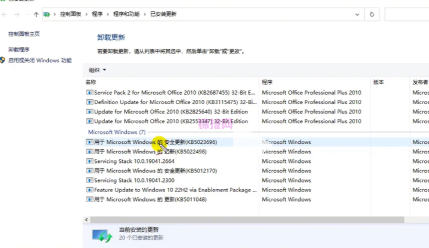Click the Back navigation arrow
The width and height of the screenshot is (429, 248).
[x=4, y=14]
